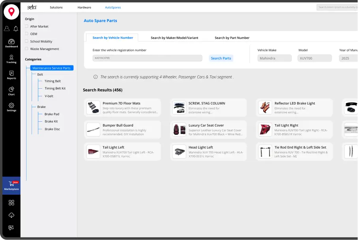Switch to Search by Maker/Model/Variant tab
Viewport: 358px width, 240px height.
[174, 38]
